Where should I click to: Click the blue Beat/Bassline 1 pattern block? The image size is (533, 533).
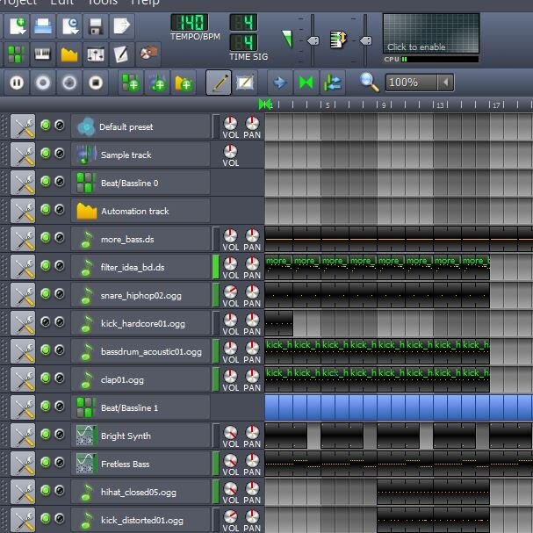pos(399,407)
